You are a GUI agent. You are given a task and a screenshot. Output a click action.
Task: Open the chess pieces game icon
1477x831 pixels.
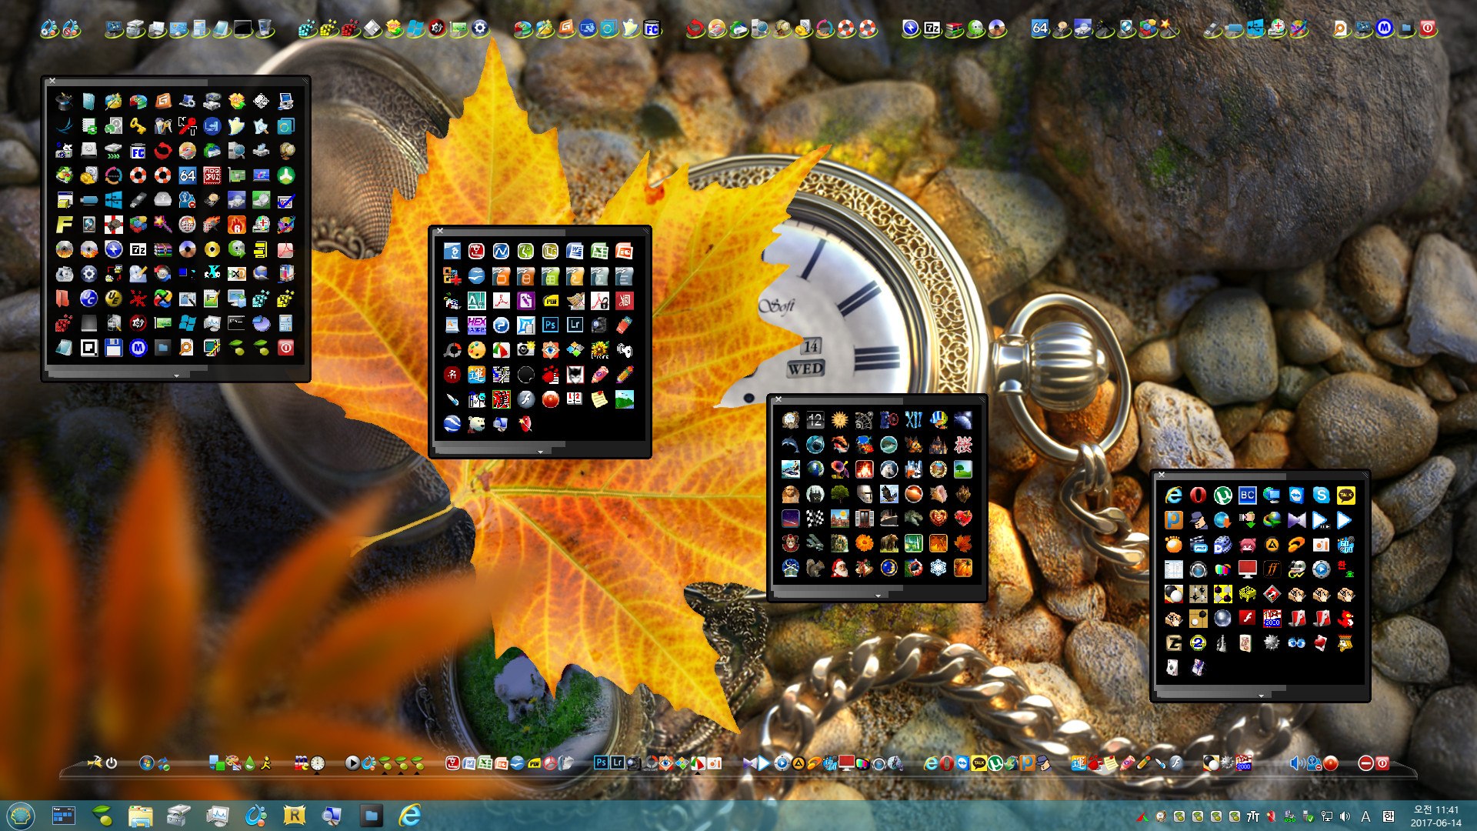coord(1222,642)
